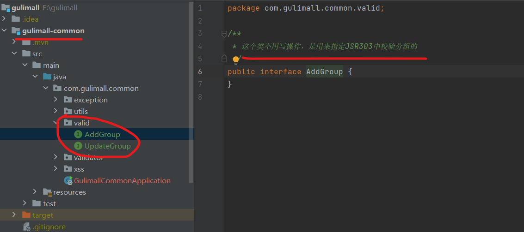Click the exception package icon
524x232 pixels.
(68, 100)
